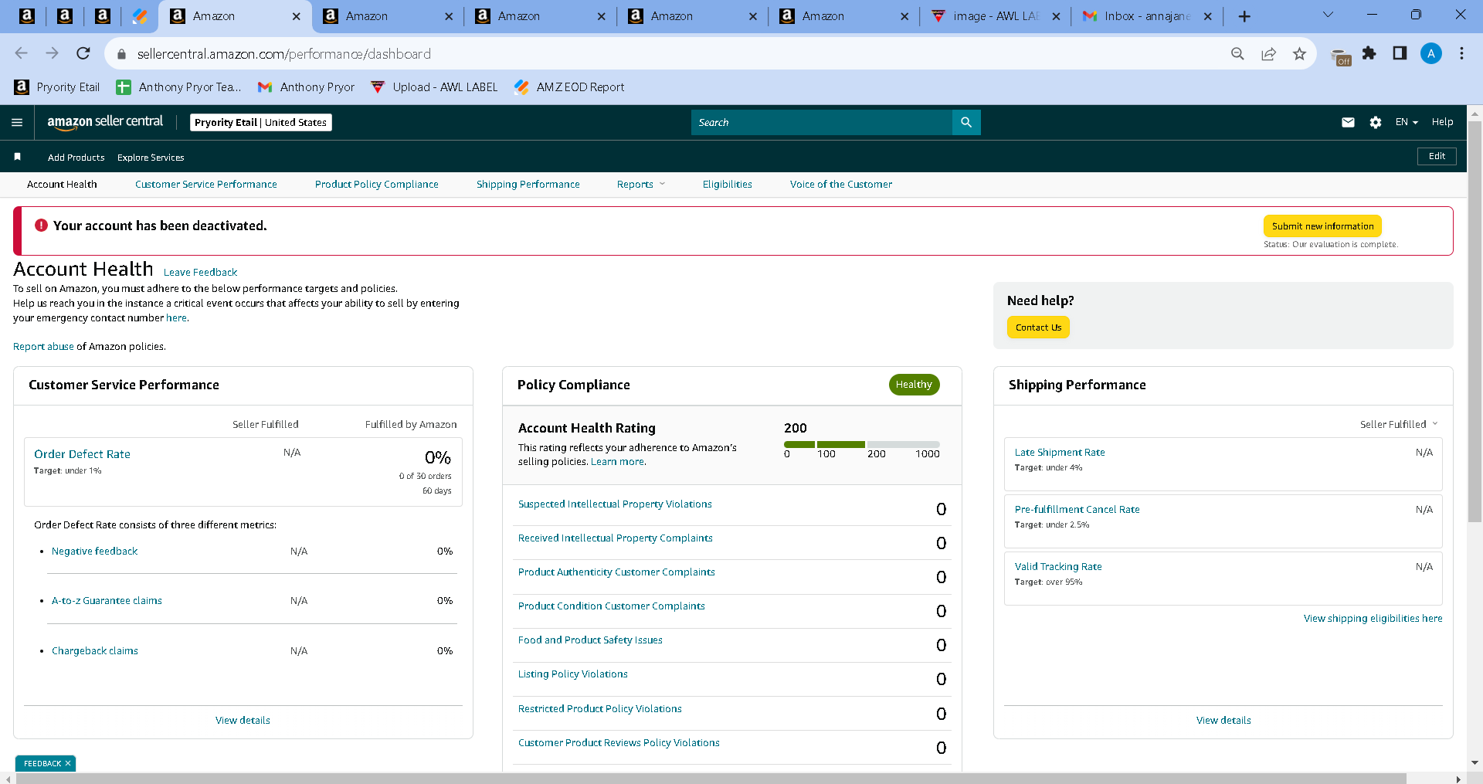Open the A-to-z Guarantee claims link
The height and width of the screenshot is (784, 1483).
click(x=107, y=601)
